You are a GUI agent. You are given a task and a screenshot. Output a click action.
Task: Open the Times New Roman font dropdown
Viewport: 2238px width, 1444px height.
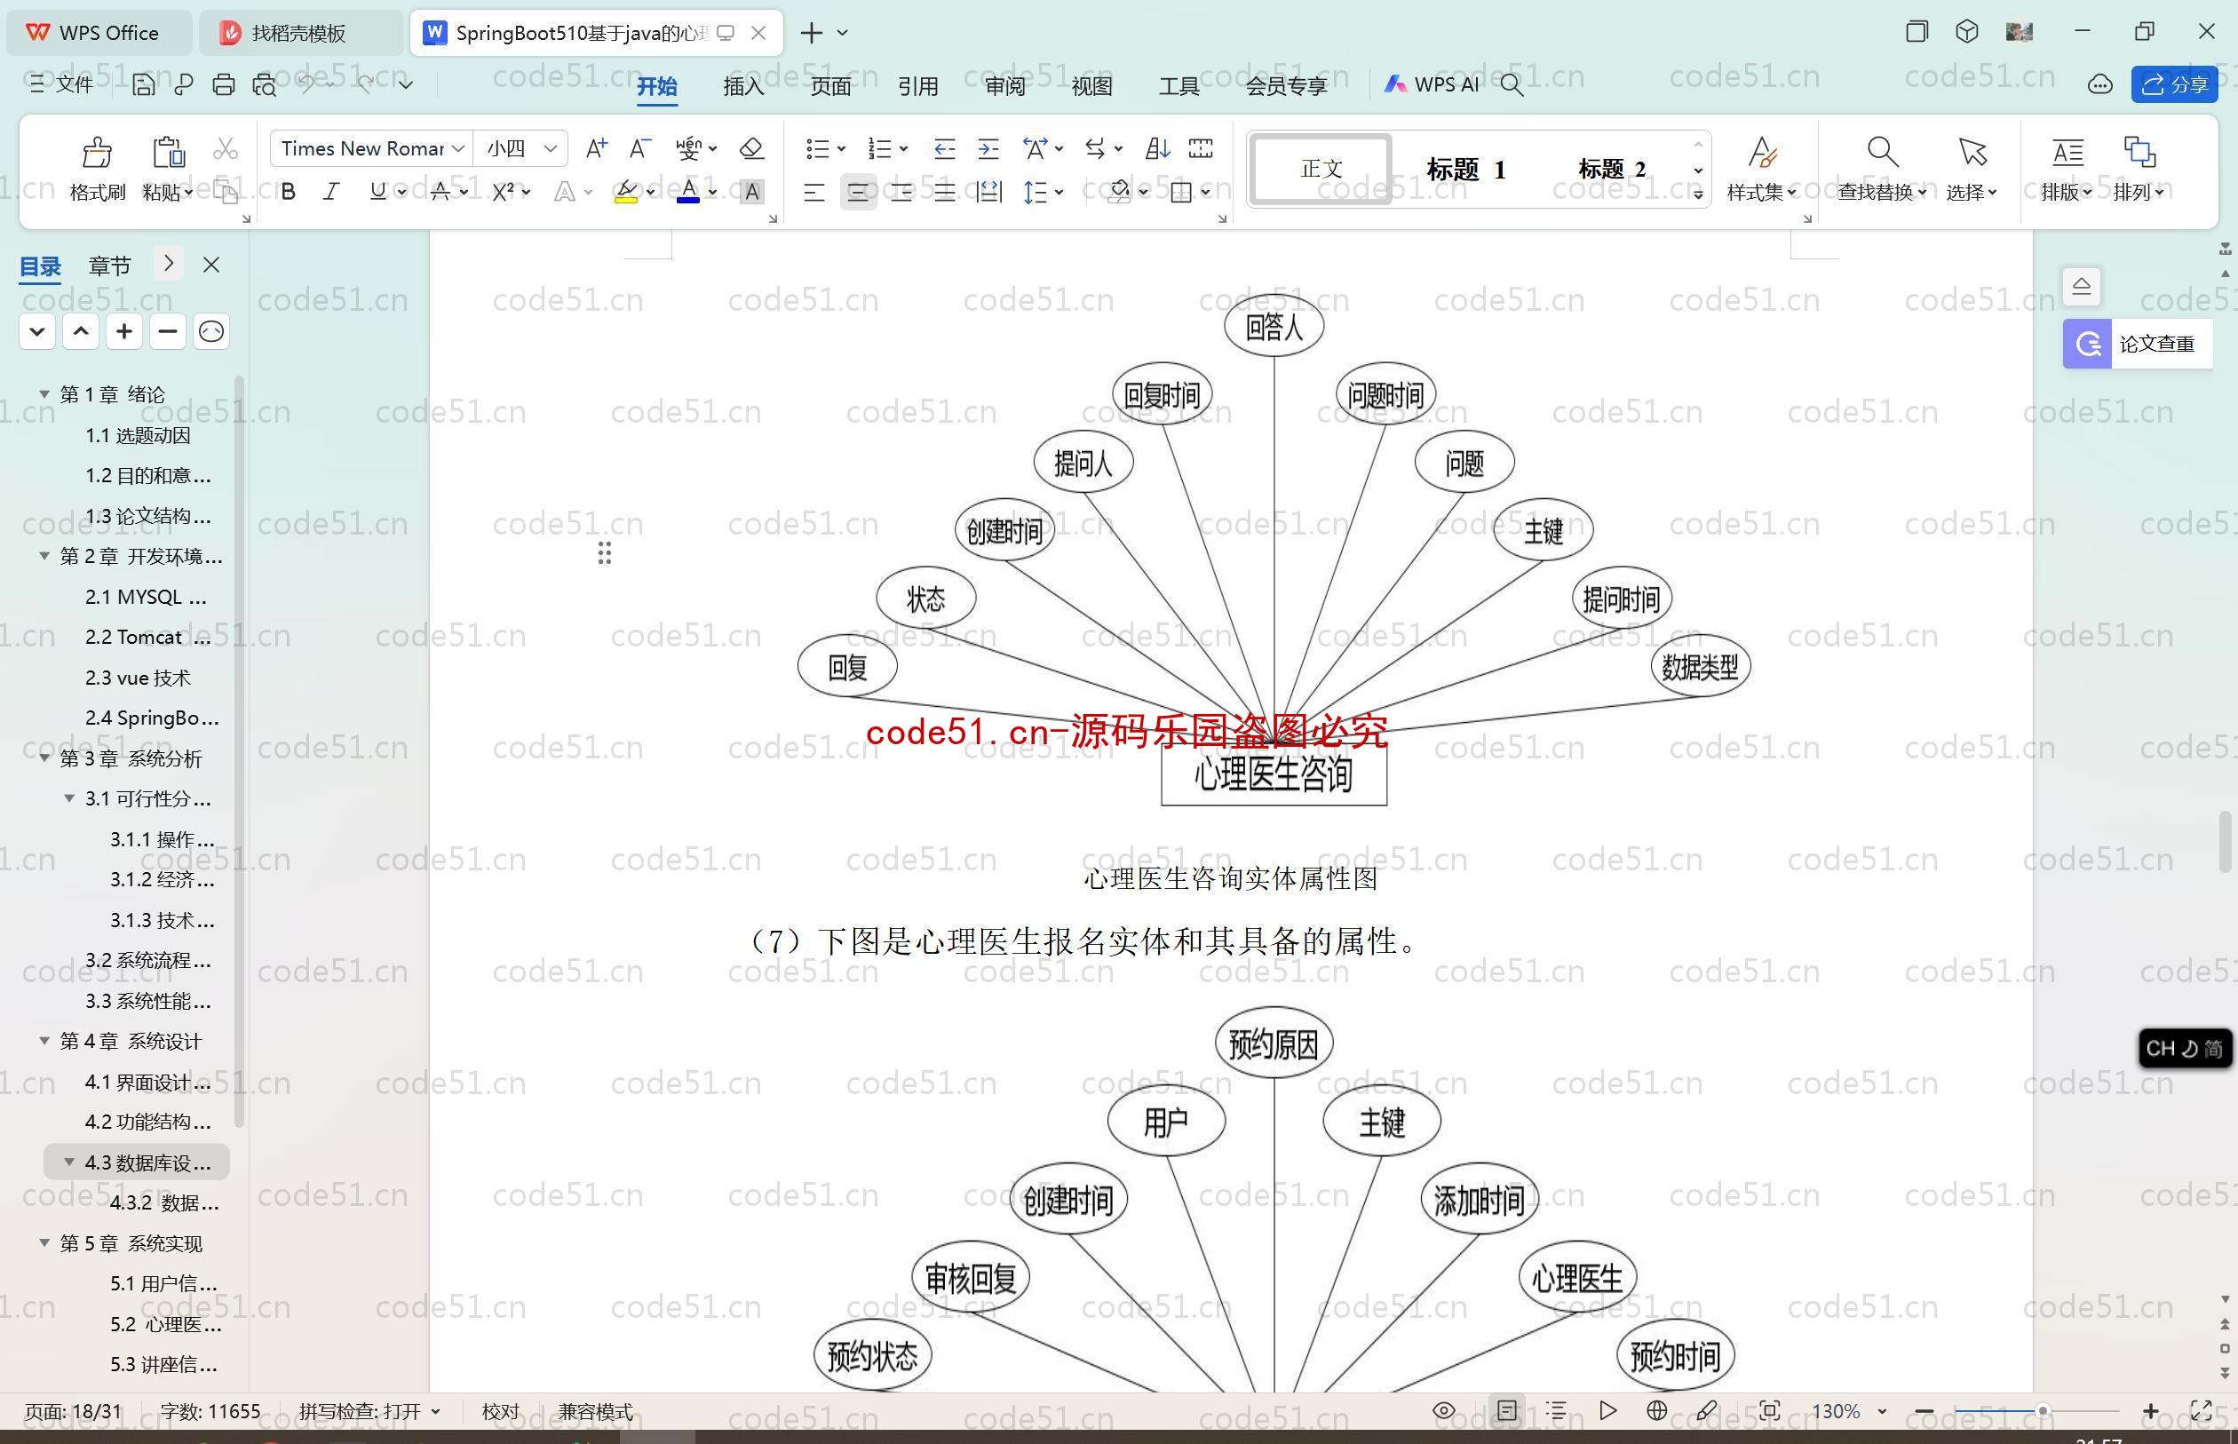(458, 148)
